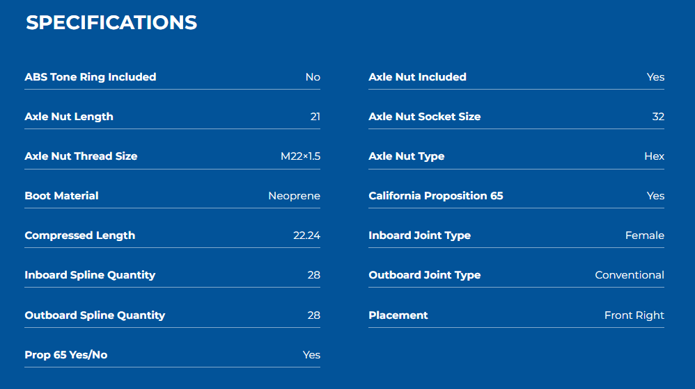The image size is (695, 389).
Task: Select the Hex axle nut type value
Action: 654,156
